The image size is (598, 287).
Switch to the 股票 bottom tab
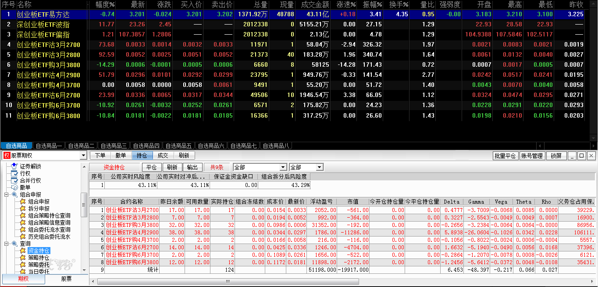click(x=66, y=279)
